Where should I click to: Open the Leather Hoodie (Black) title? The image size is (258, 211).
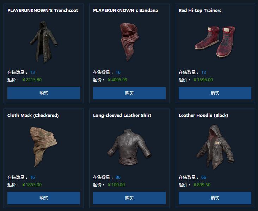203,115
